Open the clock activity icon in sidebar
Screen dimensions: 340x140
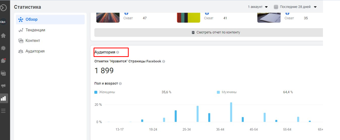[3, 48]
